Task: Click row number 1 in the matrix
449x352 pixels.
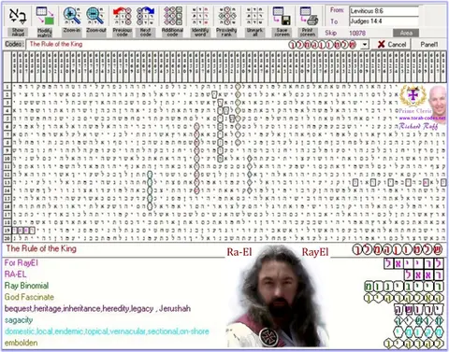Action: tap(7, 86)
